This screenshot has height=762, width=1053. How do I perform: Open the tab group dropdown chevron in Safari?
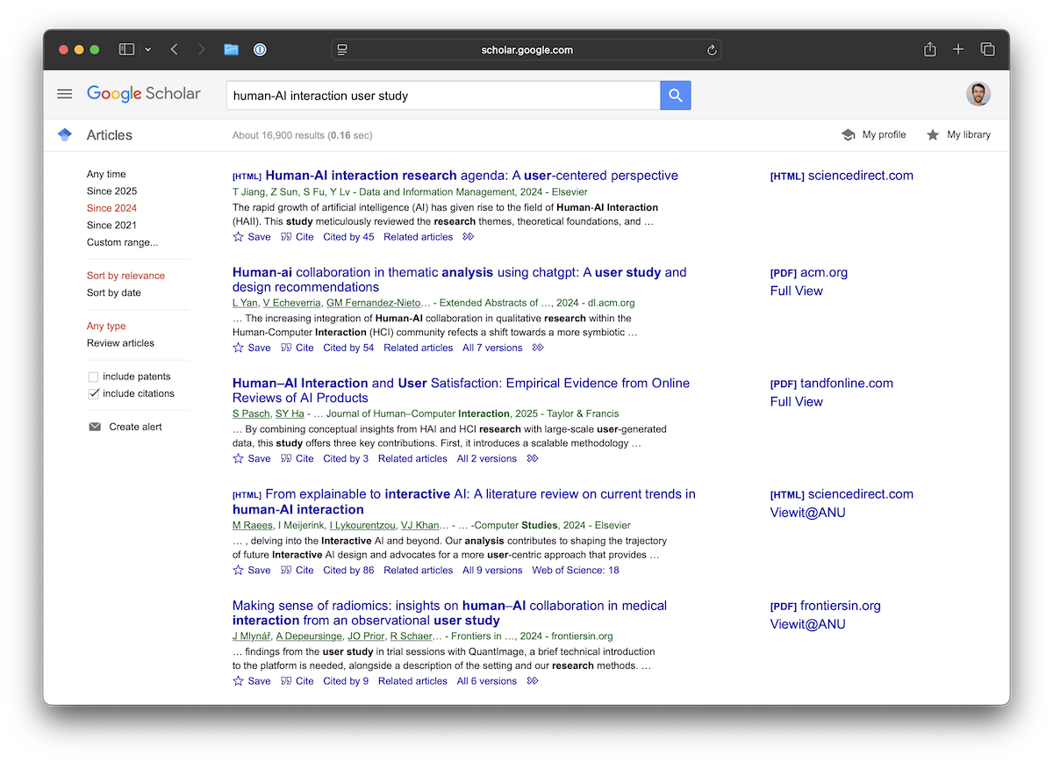(147, 49)
